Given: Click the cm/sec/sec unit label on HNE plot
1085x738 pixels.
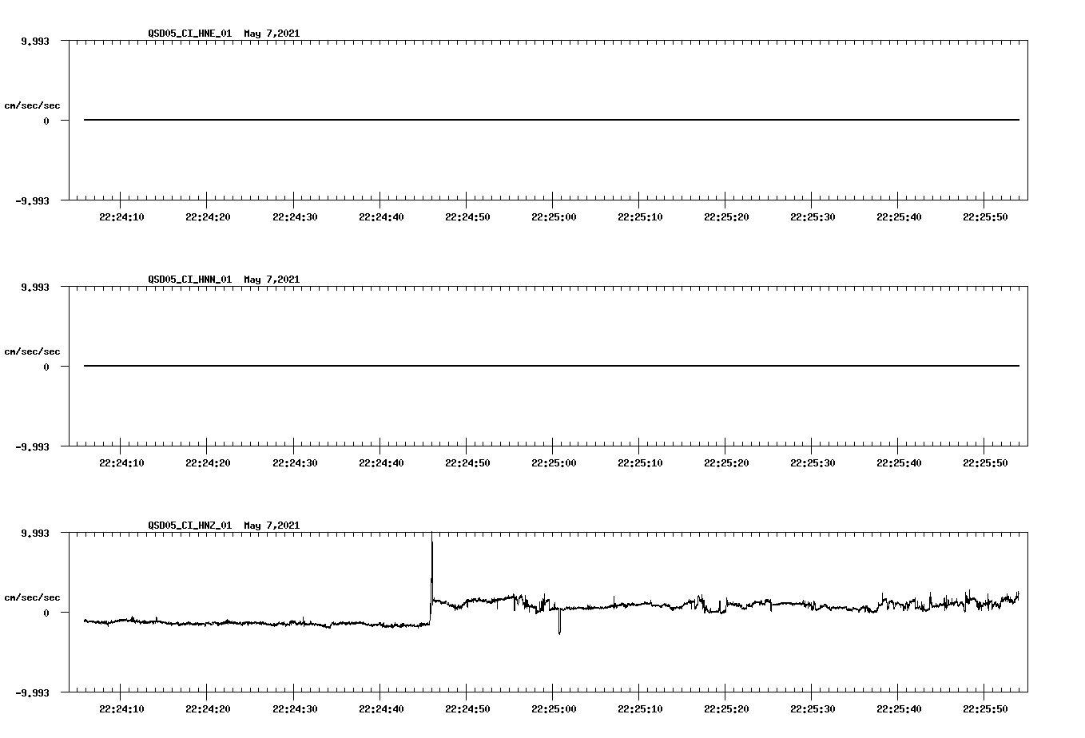Looking at the screenshot, I should (x=32, y=105).
